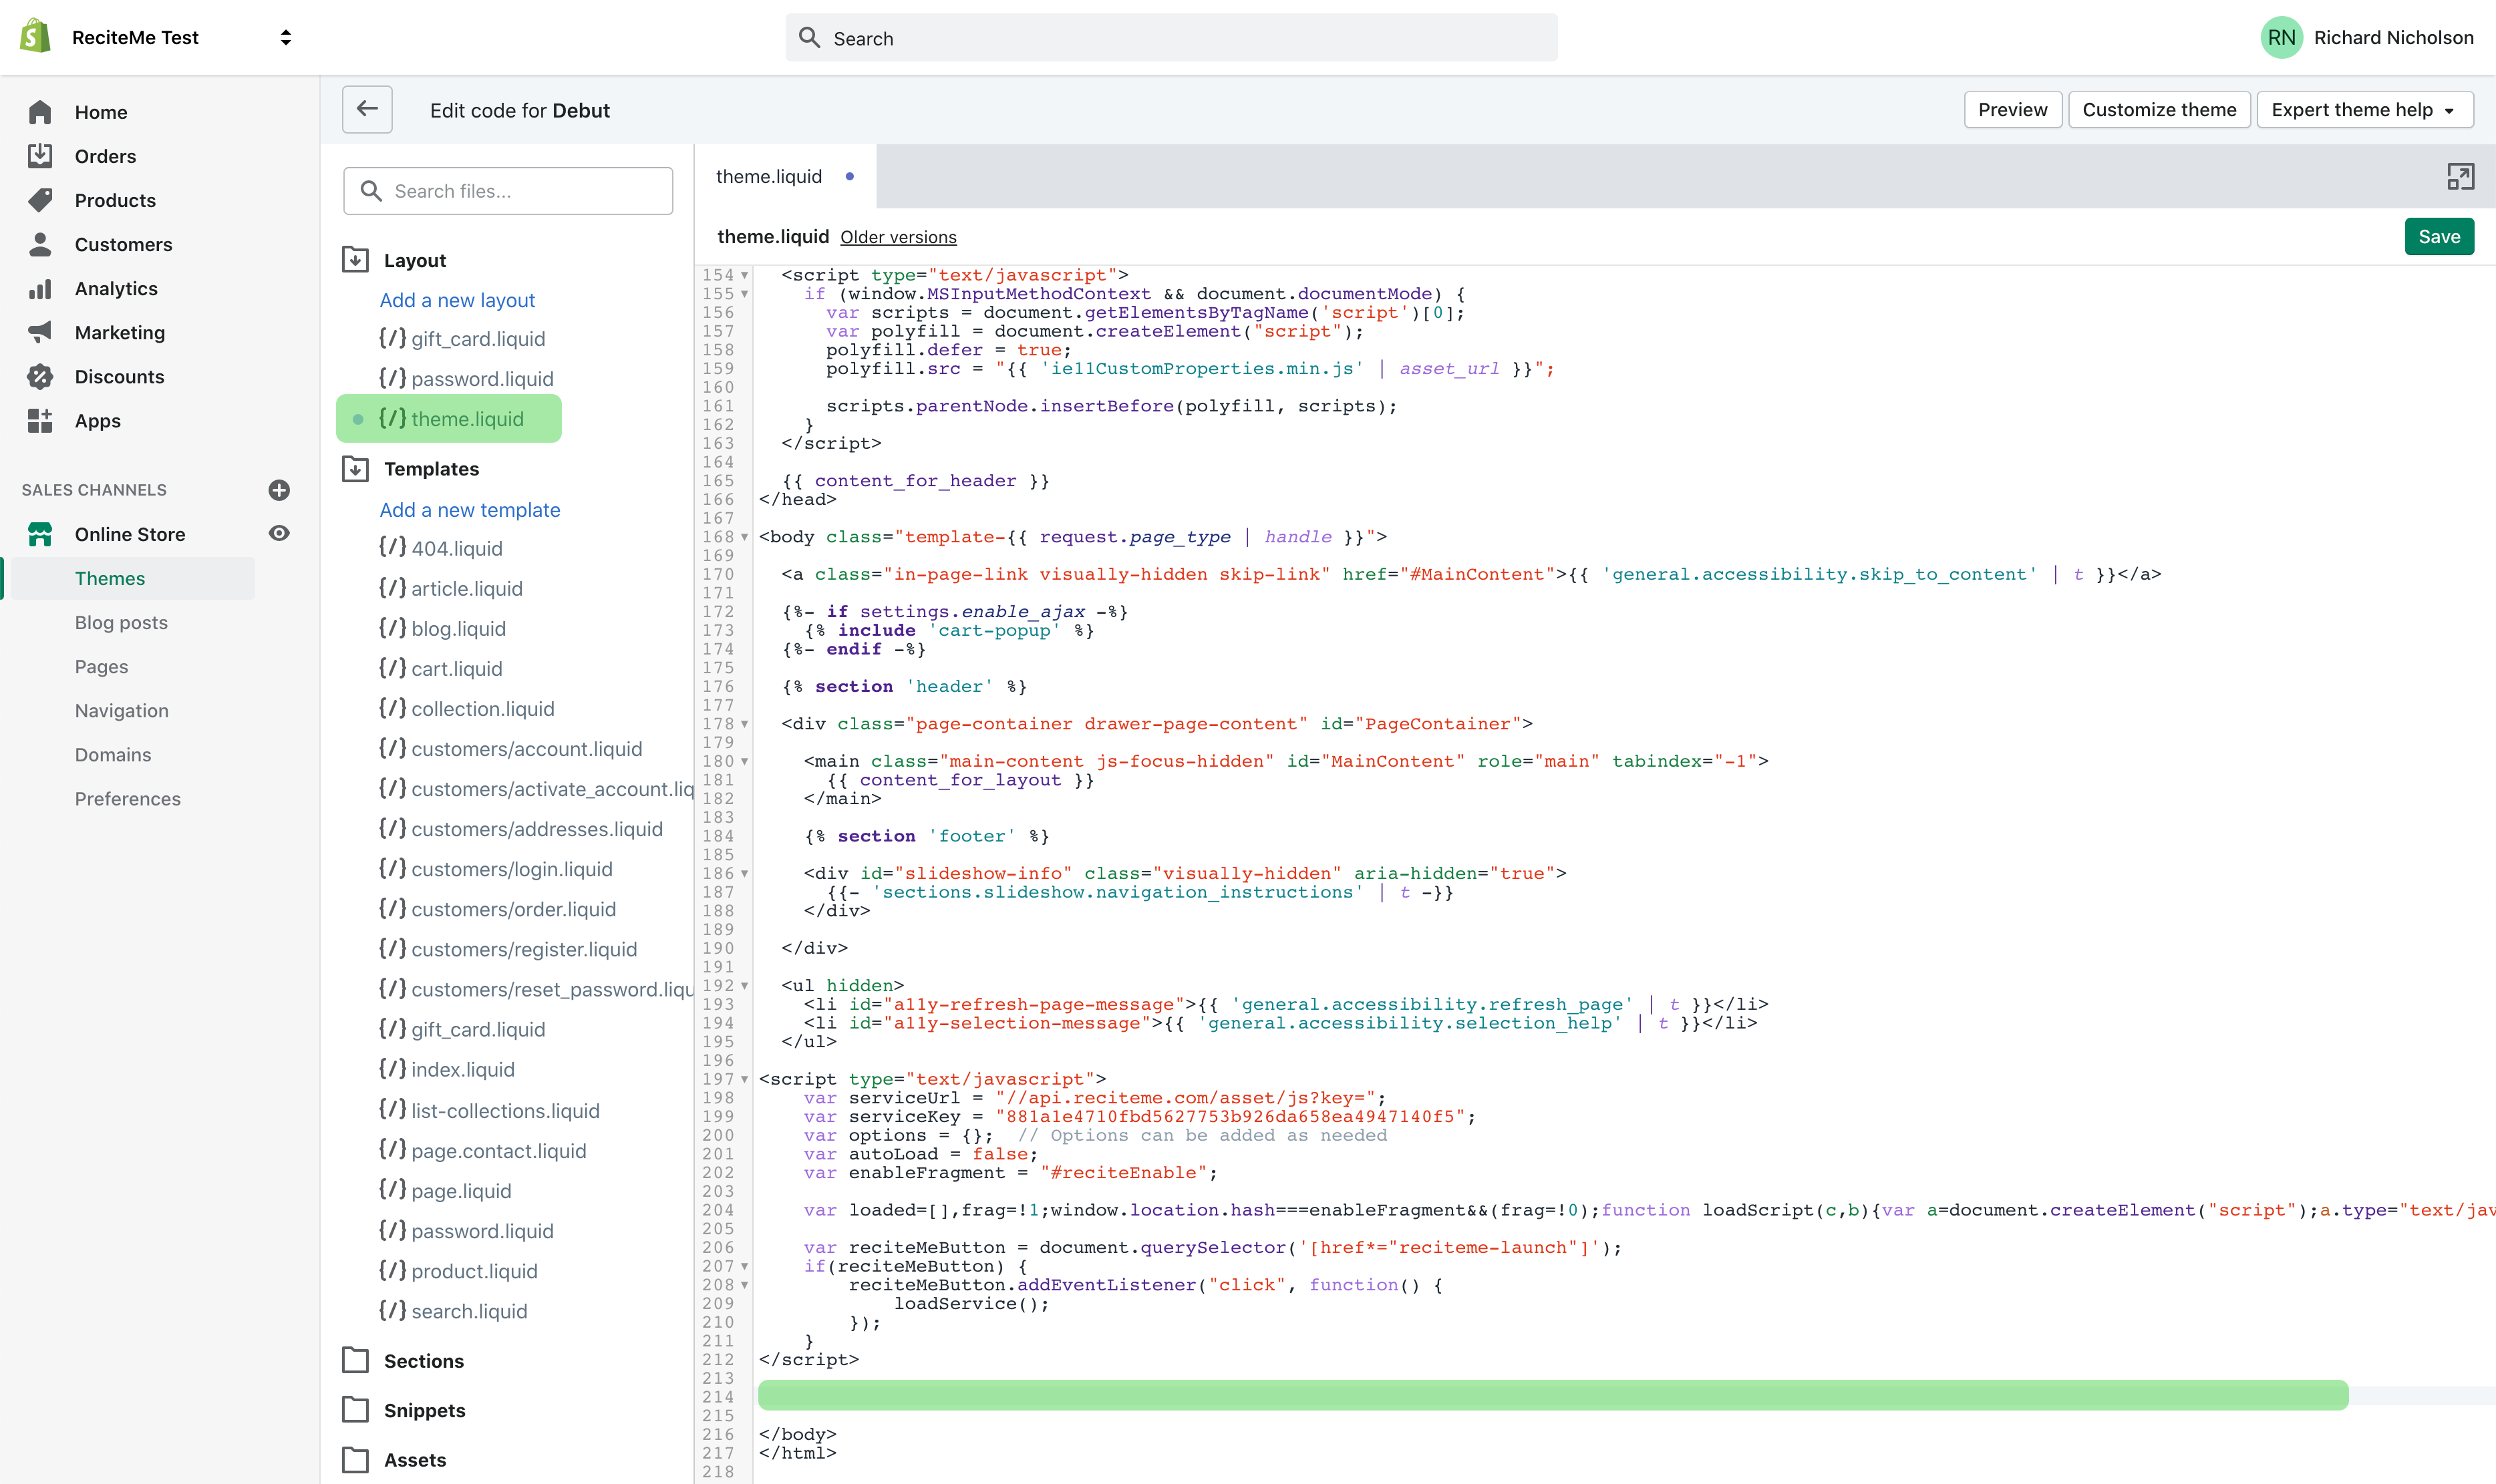The width and height of the screenshot is (2496, 1484).
Task: View online store via eye icon
Action: click(279, 534)
